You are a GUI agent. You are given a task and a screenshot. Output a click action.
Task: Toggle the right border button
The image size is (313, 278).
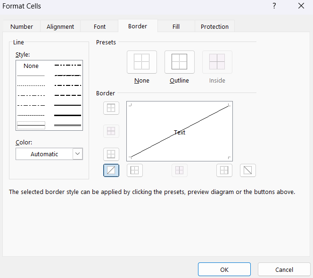pos(224,170)
